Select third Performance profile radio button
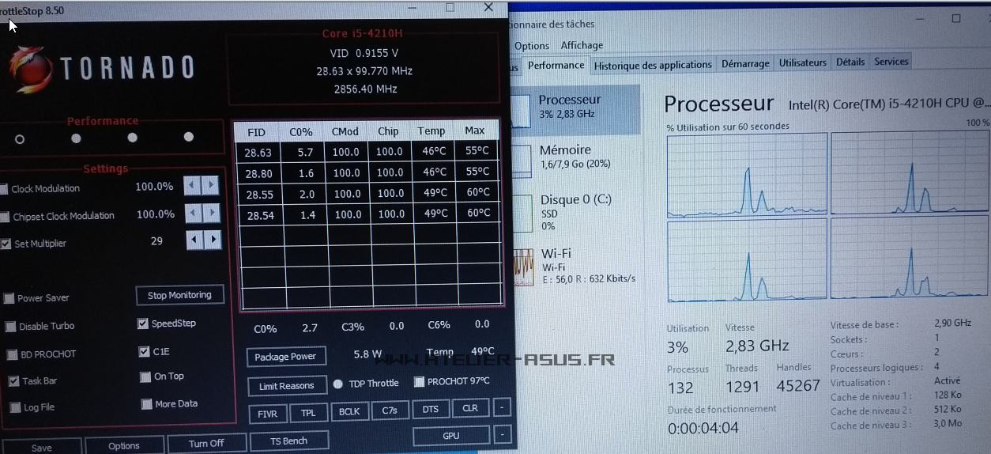 tap(132, 138)
